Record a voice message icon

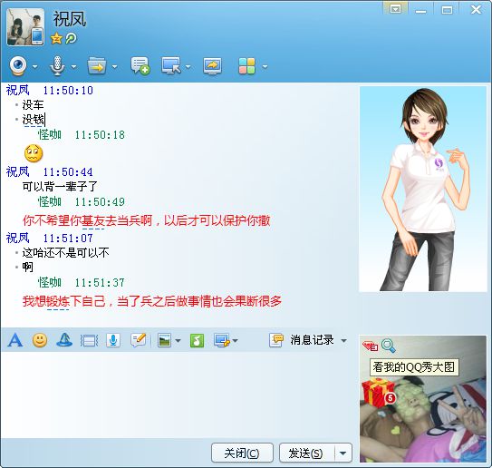click(x=113, y=340)
